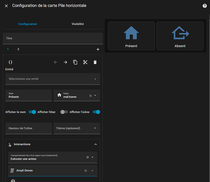Toggle Afficher l'état switch
The width and height of the screenshot is (210, 182).
tap(64, 112)
